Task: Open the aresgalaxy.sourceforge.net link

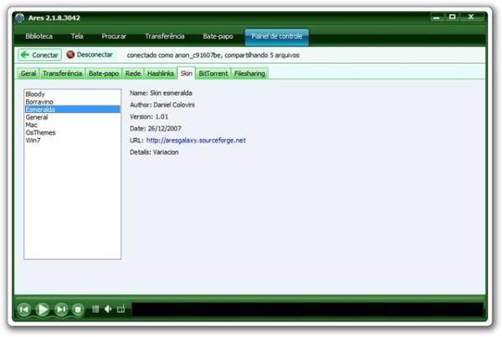Action: coord(196,140)
